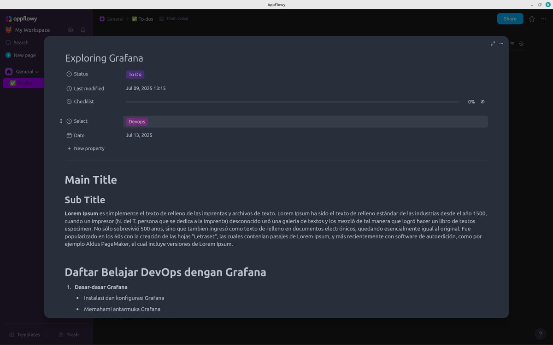This screenshot has height=345, width=553.
Task: Open General in the breadcrumb
Action: 112,19
